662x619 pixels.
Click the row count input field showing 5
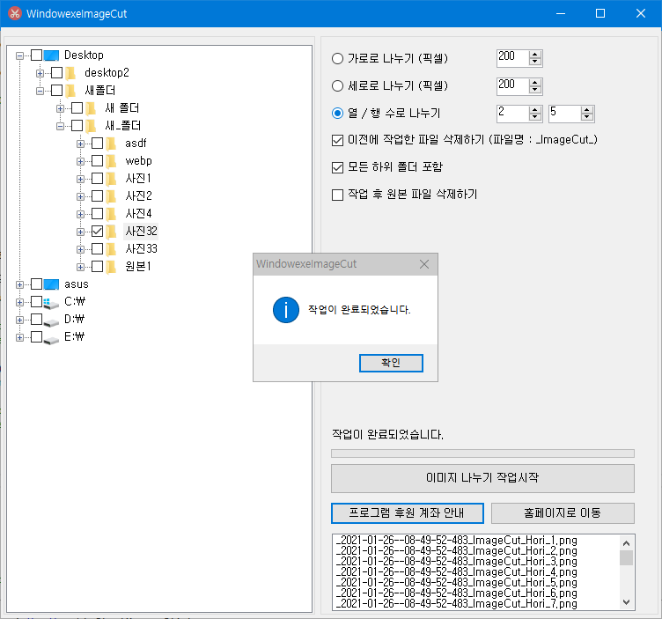pos(565,114)
